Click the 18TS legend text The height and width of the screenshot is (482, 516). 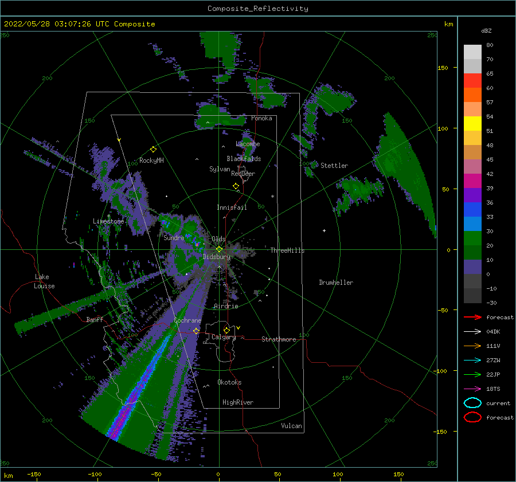pos(493,389)
